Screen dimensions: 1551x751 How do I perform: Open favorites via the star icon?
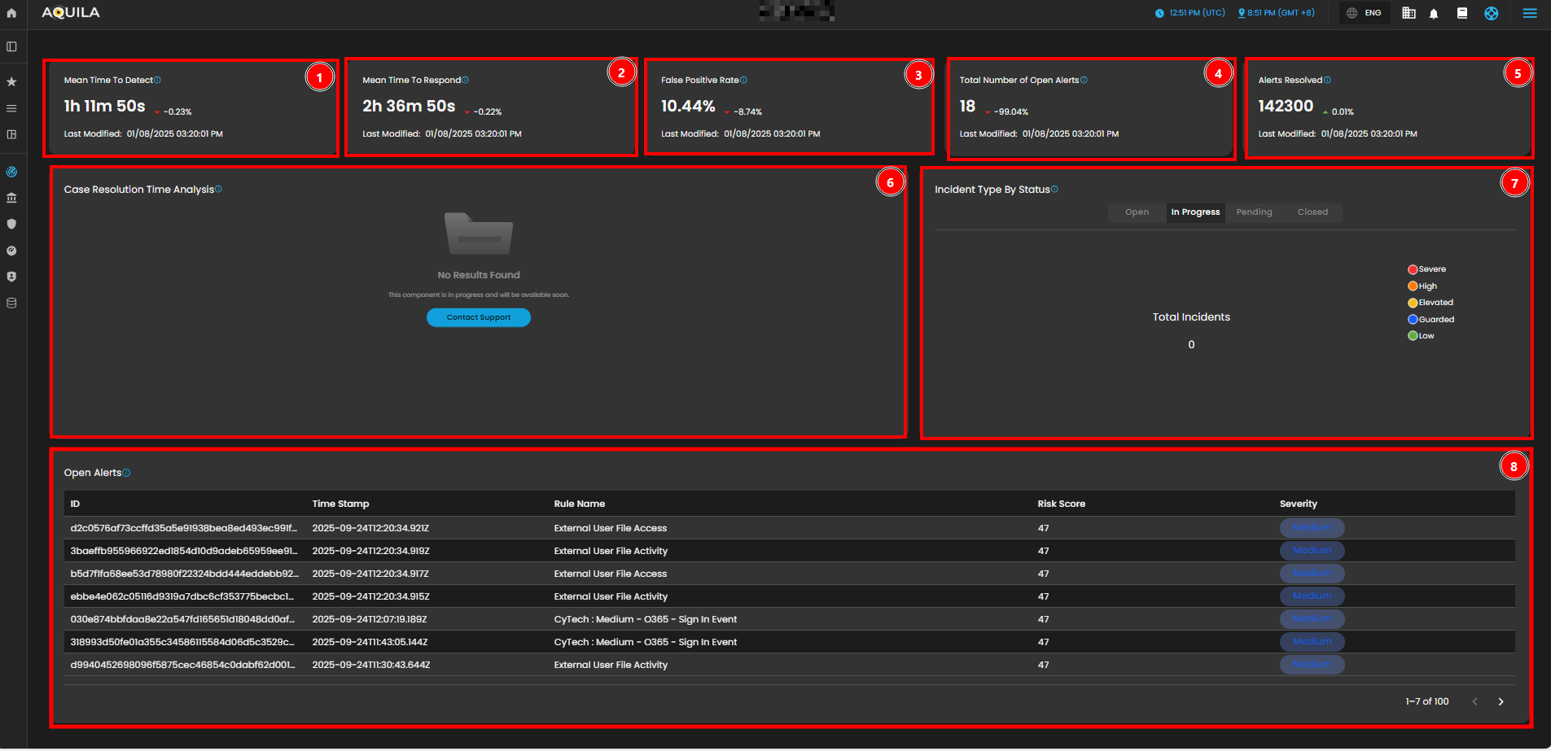11,82
